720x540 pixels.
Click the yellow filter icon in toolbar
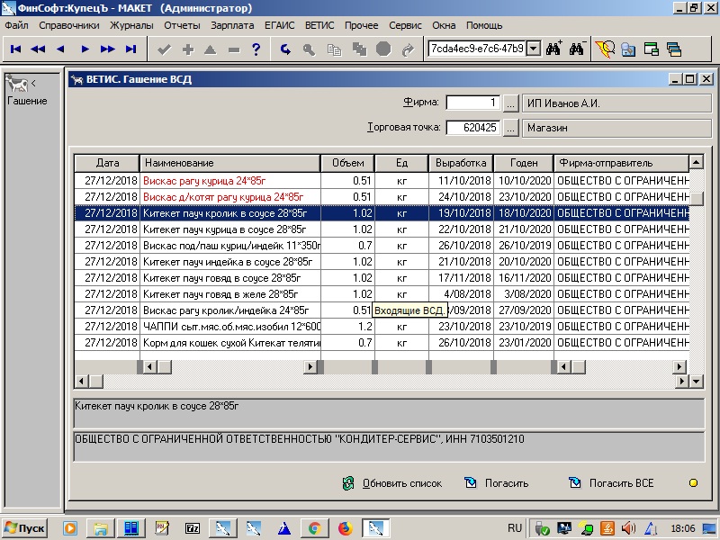(606, 49)
